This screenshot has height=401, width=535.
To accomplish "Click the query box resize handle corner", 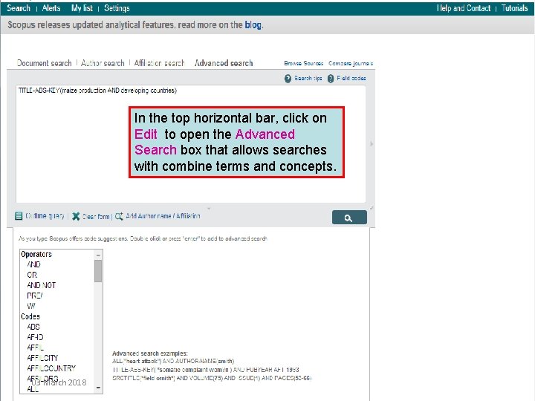I will 372,208.
